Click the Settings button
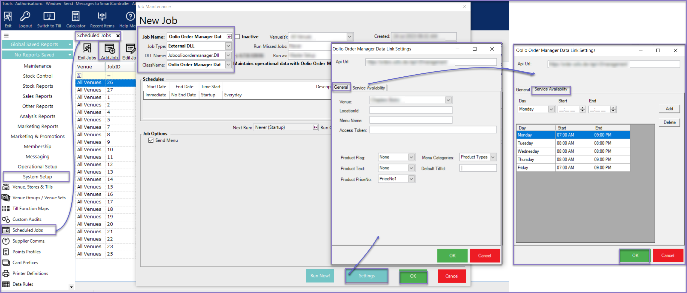687x293 pixels. coord(367,276)
